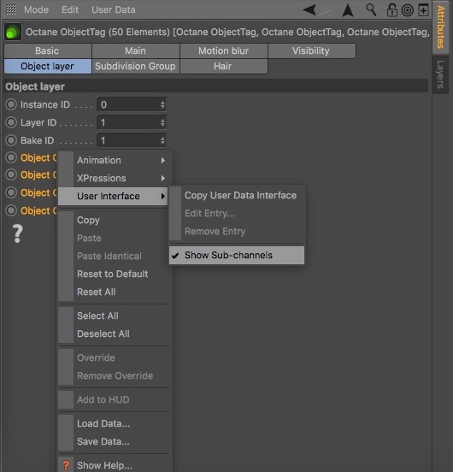Open search with the magnifier icon
The height and width of the screenshot is (472, 453).
[371, 10]
